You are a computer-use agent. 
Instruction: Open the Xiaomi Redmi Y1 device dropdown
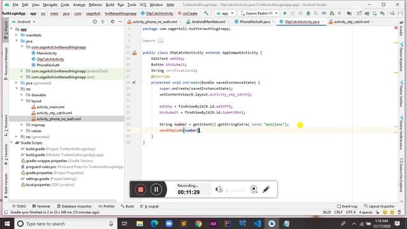pos(259,13)
